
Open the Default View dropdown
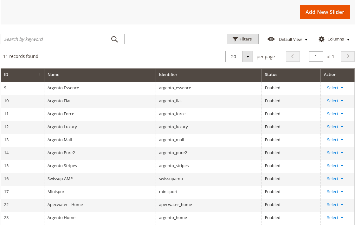tap(287, 39)
